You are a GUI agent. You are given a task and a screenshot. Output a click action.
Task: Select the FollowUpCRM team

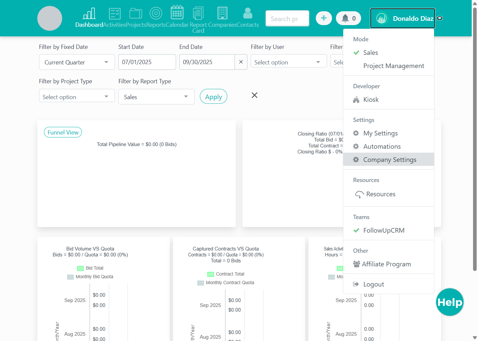pos(388,230)
